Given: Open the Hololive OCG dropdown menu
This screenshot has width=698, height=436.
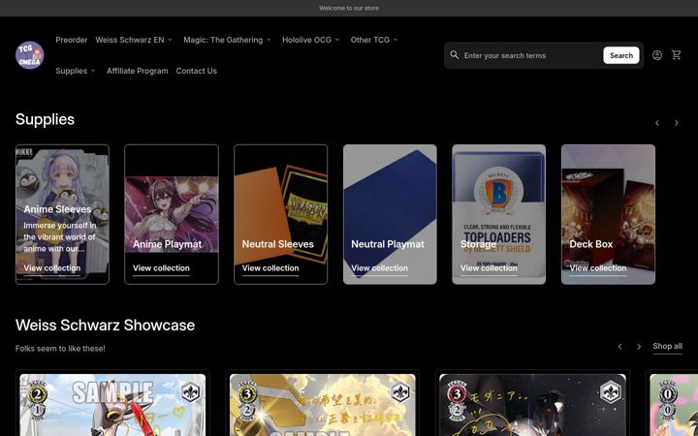Looking at the screenshot, I should click(x=311, y=40).
